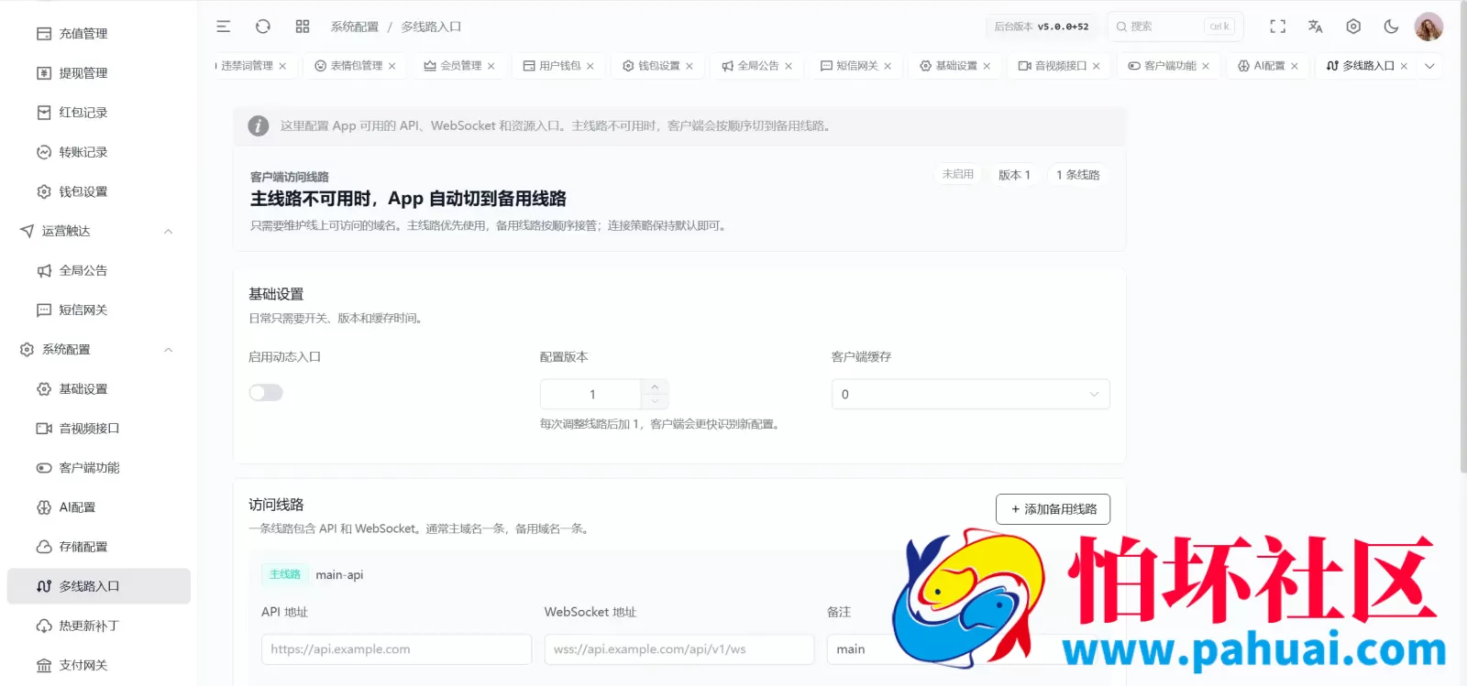Enter fullscreen mode
Screen dimensions: 1467x686
pos(1277,27)
